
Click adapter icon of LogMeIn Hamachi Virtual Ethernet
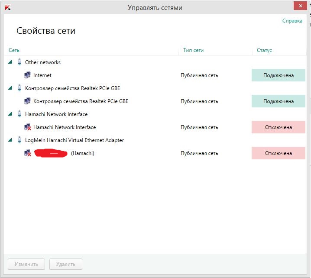click(19, 140)
